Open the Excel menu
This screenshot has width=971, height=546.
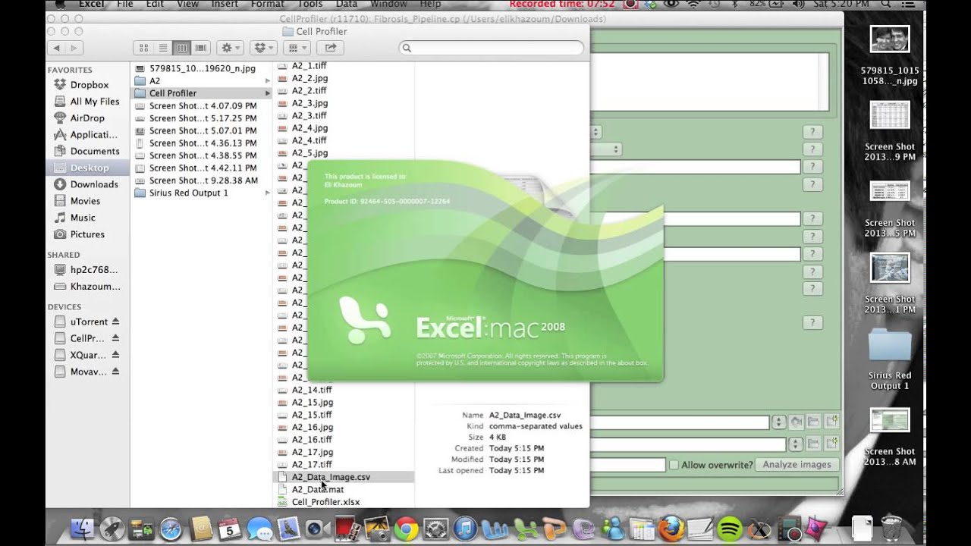tap(92, 5)
